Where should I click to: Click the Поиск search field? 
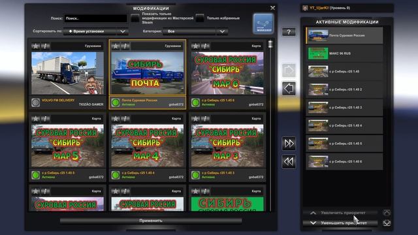coord(96,18)
